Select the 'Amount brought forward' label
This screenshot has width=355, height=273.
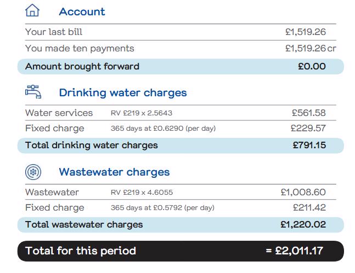pos(82,67)
